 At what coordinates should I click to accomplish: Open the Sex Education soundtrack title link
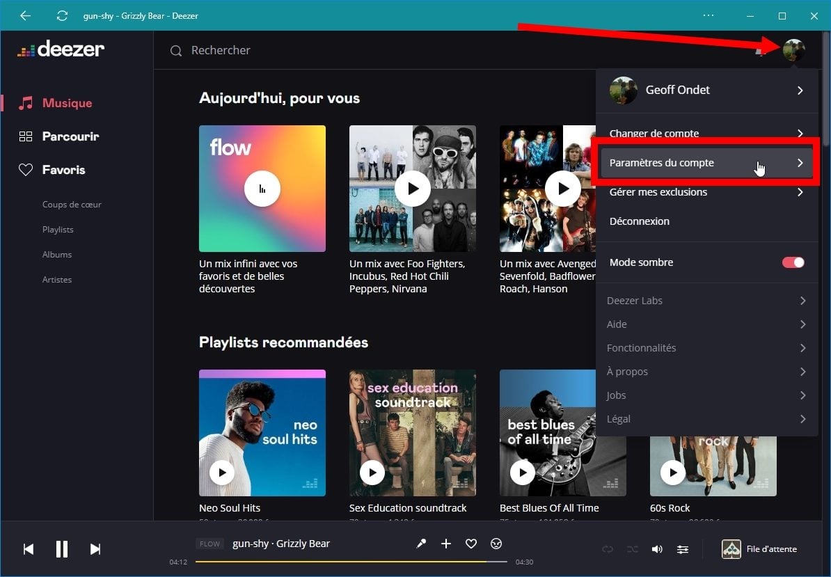(408, 507)
